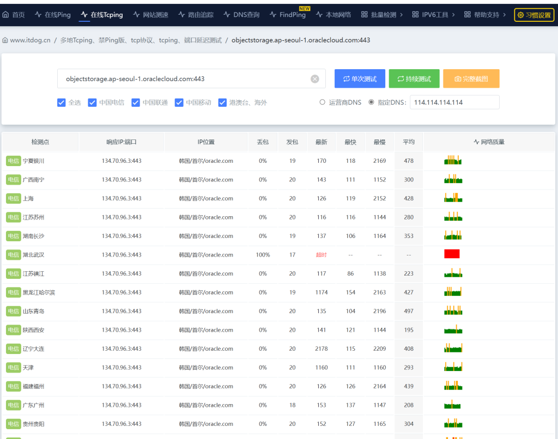Viewport: 558px width, 439px height.
Task: Disable the 中国移动 checkbox
Action: point(179,102)
